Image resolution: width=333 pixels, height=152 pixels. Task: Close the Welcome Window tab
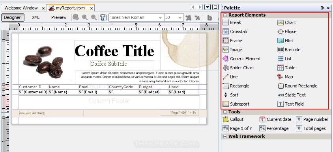[x=43, y=9]
